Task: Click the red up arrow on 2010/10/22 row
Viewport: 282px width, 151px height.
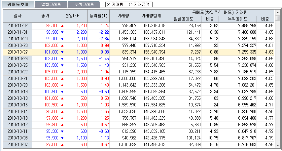Action: pos(62,72)
